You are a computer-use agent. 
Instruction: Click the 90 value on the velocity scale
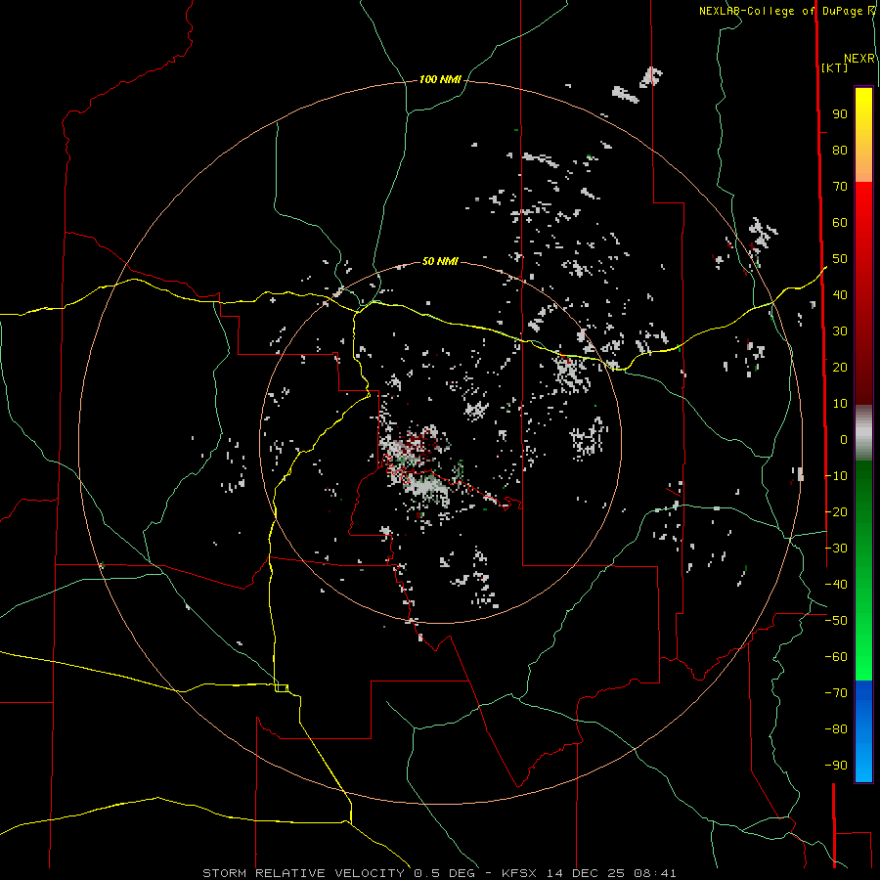coord(840,114)
